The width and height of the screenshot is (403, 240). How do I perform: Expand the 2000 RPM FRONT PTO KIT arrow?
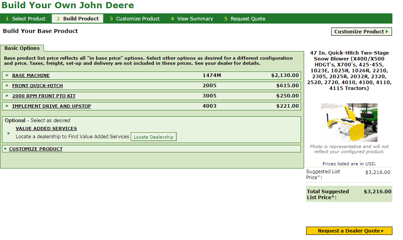tap(7, 96)
